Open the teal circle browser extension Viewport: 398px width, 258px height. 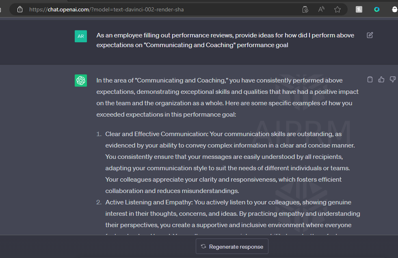tap(377, 9)
